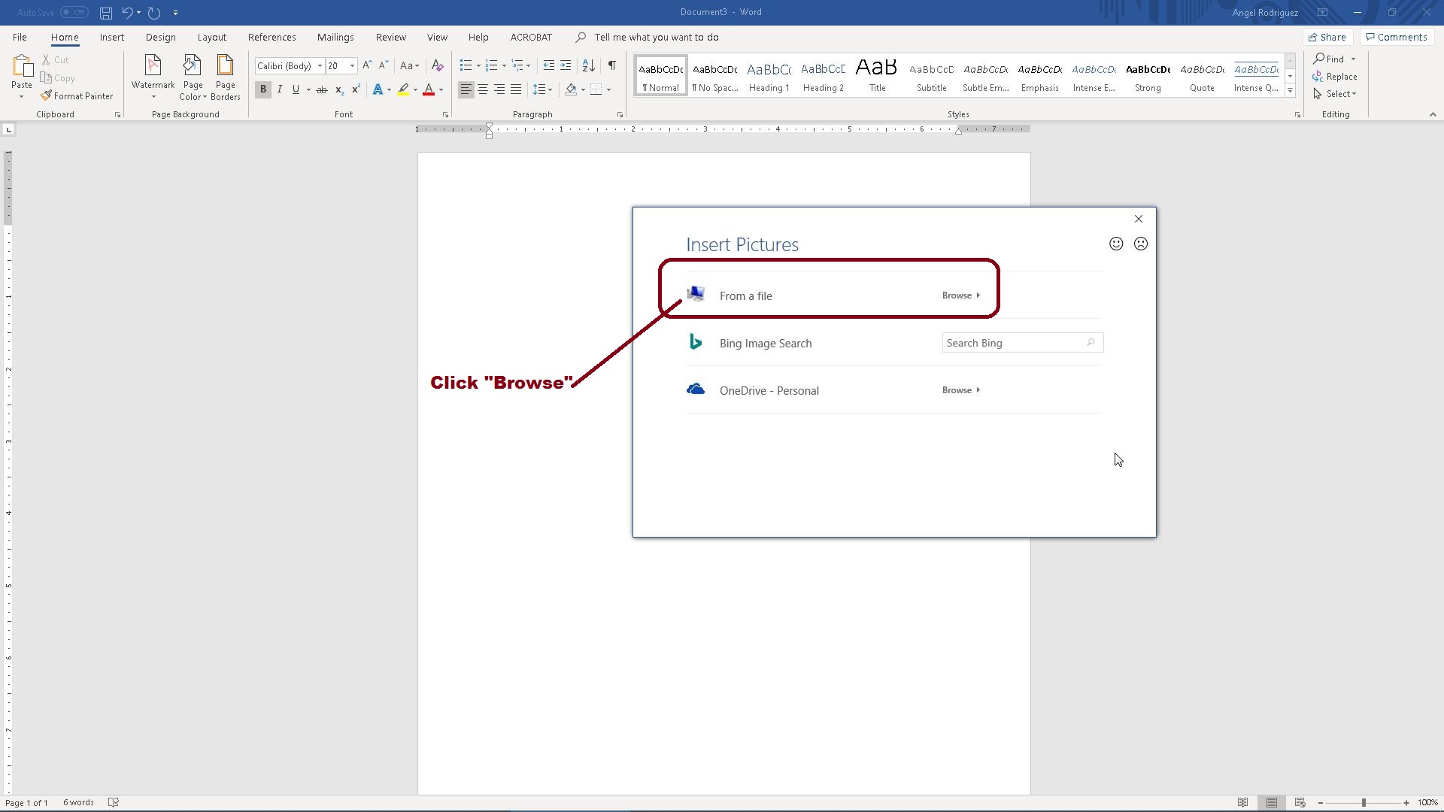The height and width of the screenshot is (812, 1444).
Task: Click the Sort icon in Paragraph group
Action: point(589,66)
